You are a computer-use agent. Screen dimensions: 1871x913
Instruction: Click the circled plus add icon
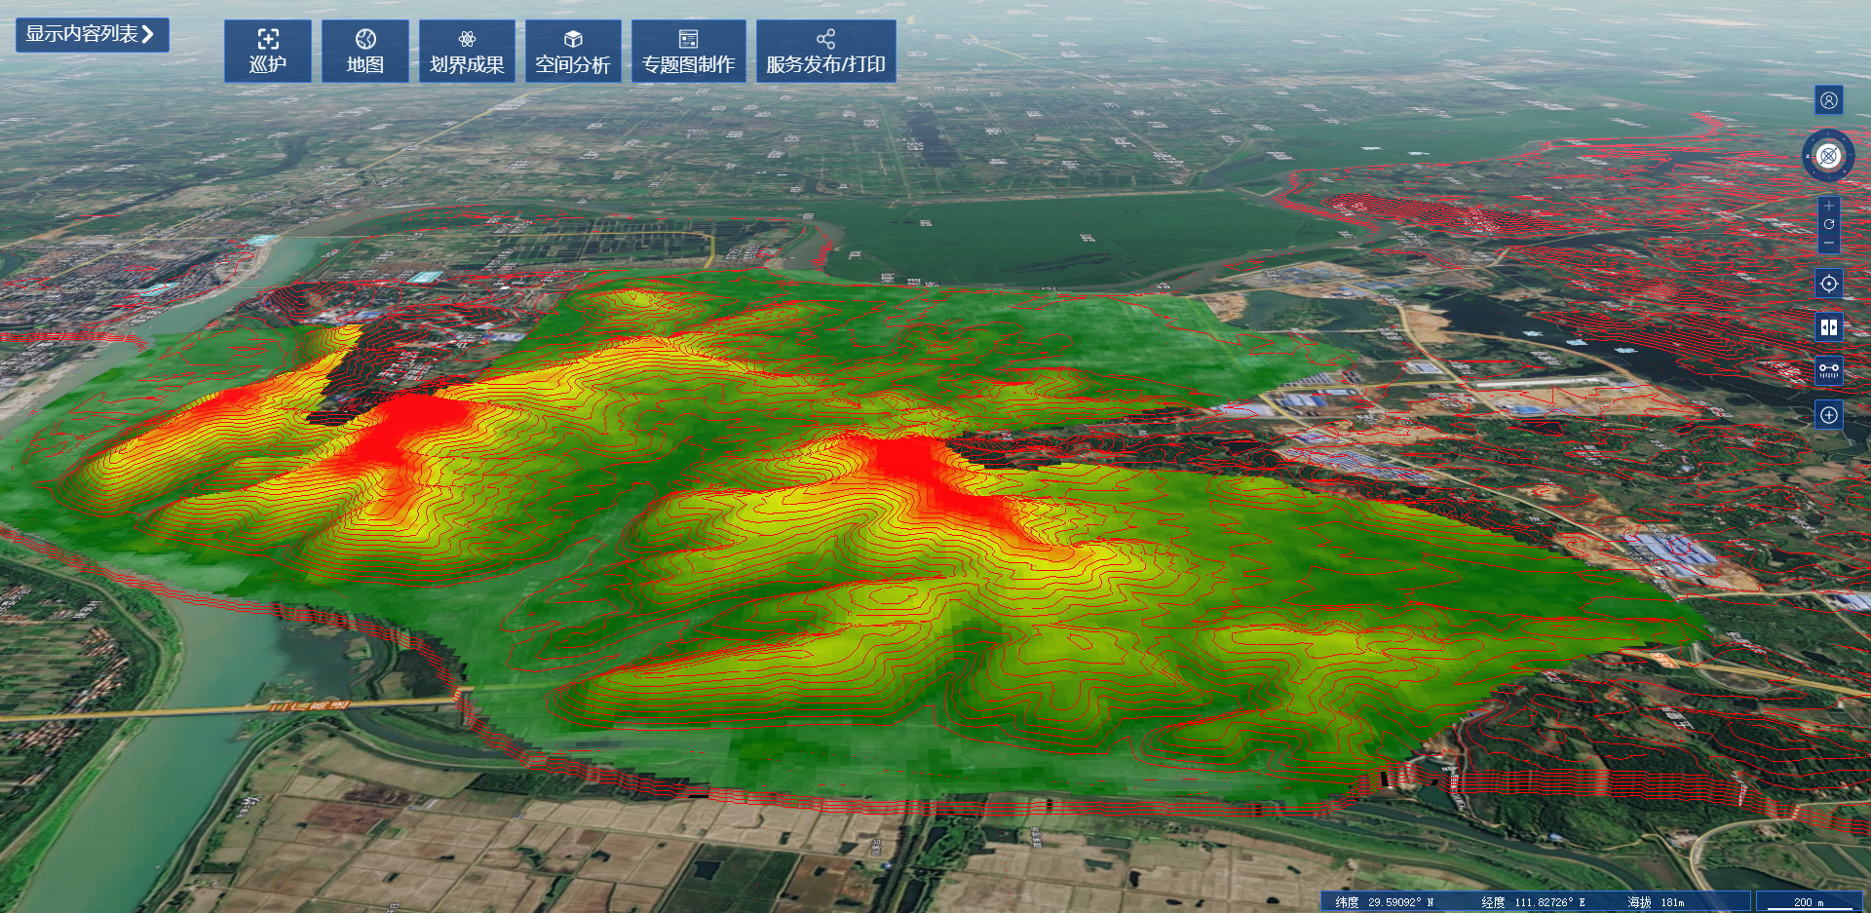[1828, 415]
